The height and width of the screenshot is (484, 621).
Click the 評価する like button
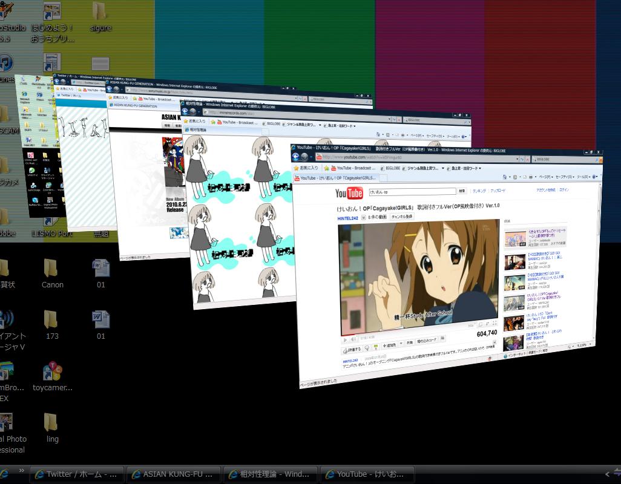[352, 350]
